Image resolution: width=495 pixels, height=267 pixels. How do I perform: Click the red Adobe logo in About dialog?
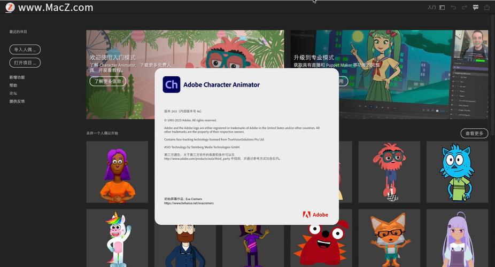click(315, 215)
